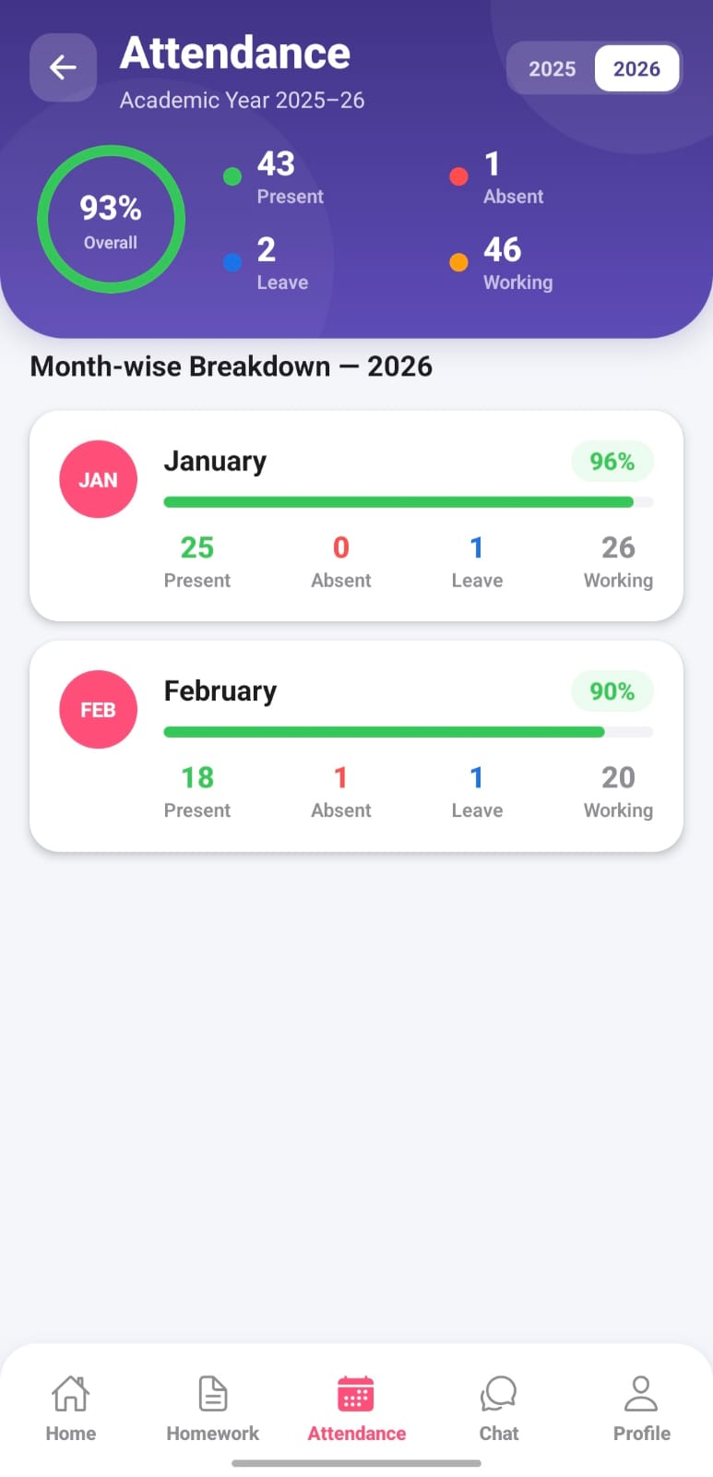Tap the JAN month badge
The width and height of the screenshot is (713, 1477).
(98, 479)
